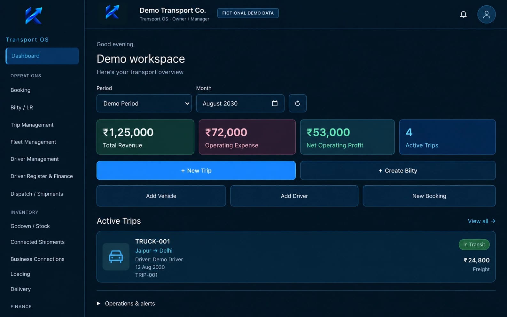This screenshot has height=317, width=507.
Task: Select Dashboard in sidebar
Action: (42, 56)
